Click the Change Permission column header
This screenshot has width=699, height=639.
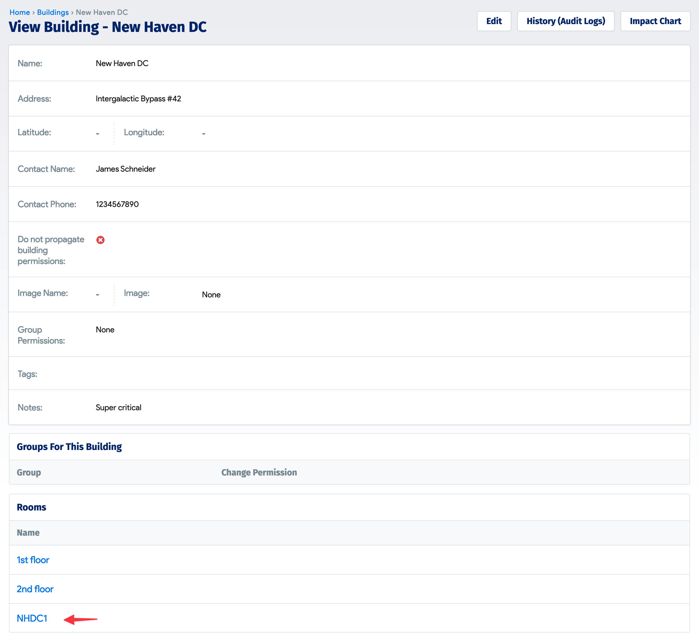[259, 472]
